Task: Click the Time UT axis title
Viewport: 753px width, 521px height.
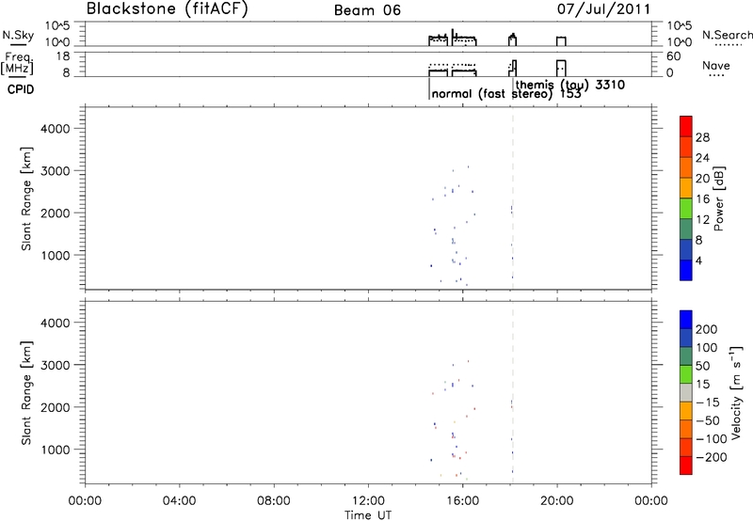Action: coord(368,515)
